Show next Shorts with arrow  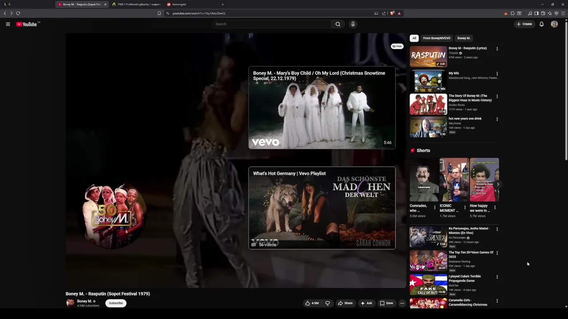[x=498, y=184]
